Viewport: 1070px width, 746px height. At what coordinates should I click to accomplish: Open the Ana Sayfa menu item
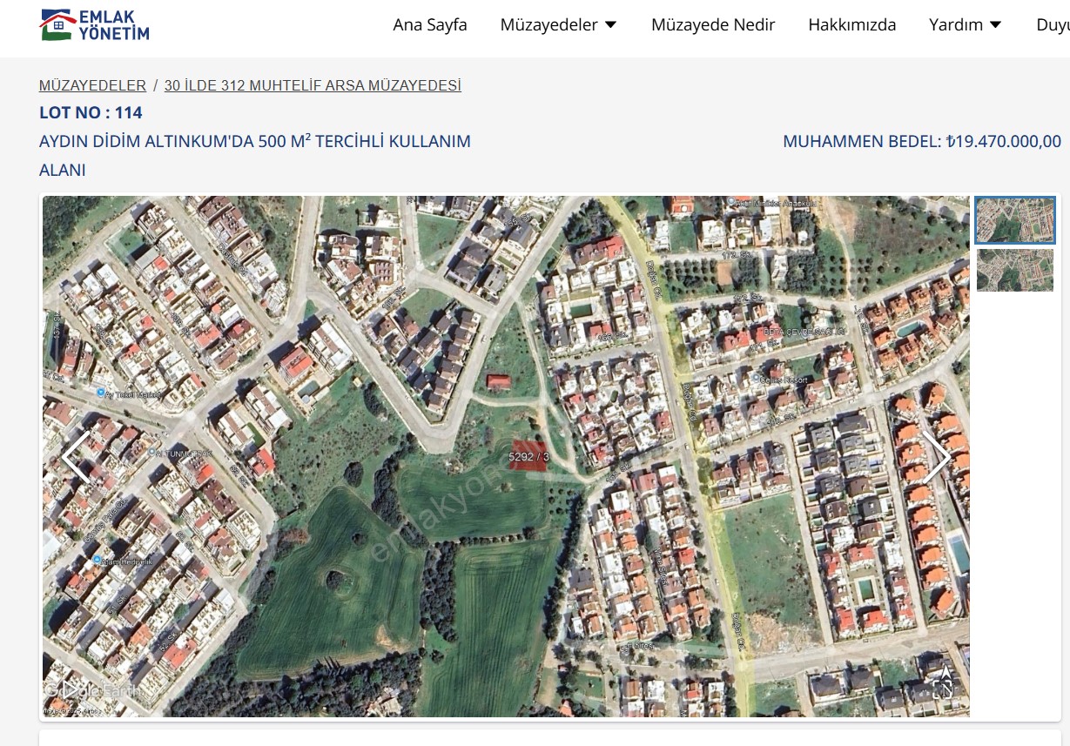click(x=430, y=25)
